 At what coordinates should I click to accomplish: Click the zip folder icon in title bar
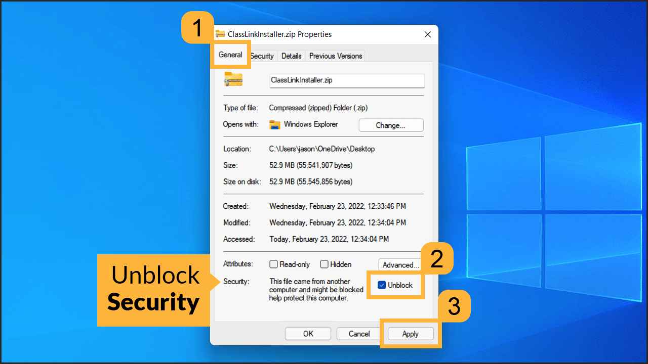[x=220, y=34]
